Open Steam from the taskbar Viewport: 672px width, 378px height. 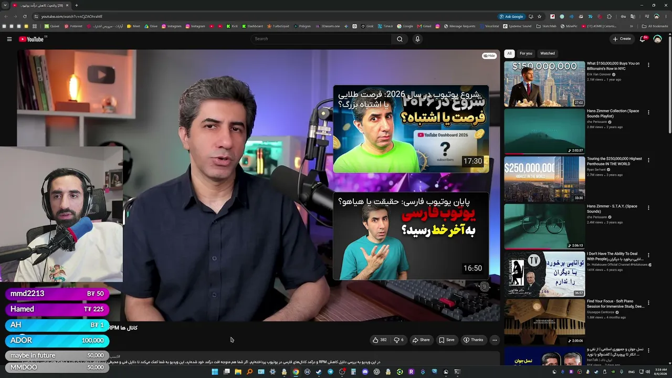[x=319, y=372]
